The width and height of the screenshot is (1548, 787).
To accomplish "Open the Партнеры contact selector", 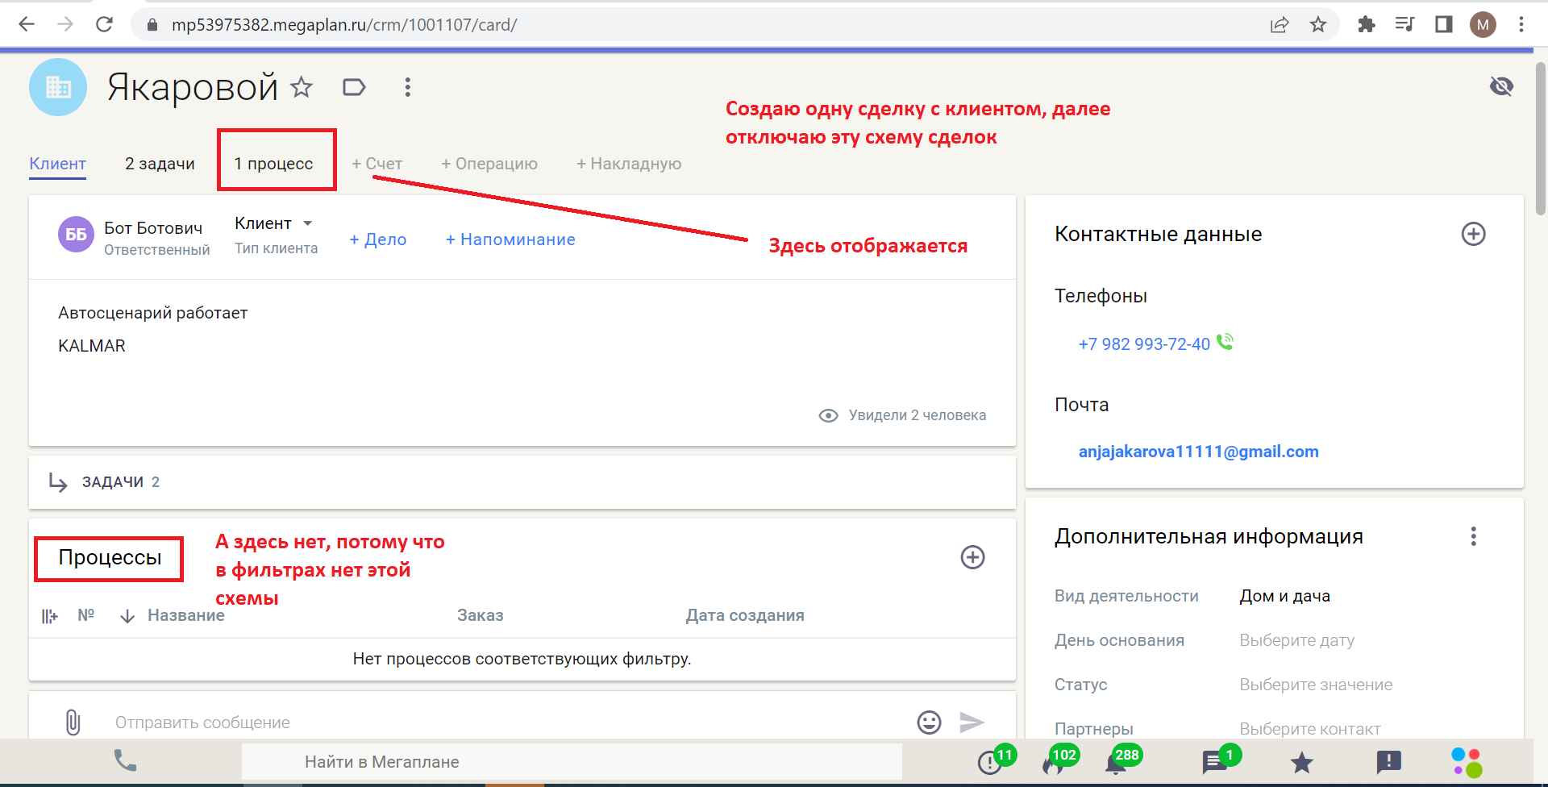I will point(1309,729).
